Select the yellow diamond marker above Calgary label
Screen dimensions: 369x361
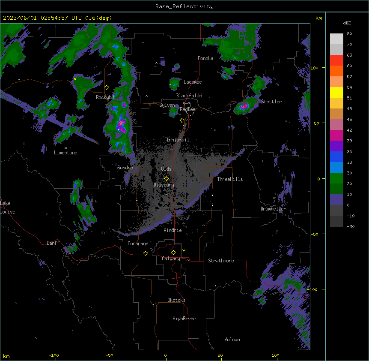tap(173, 253)
